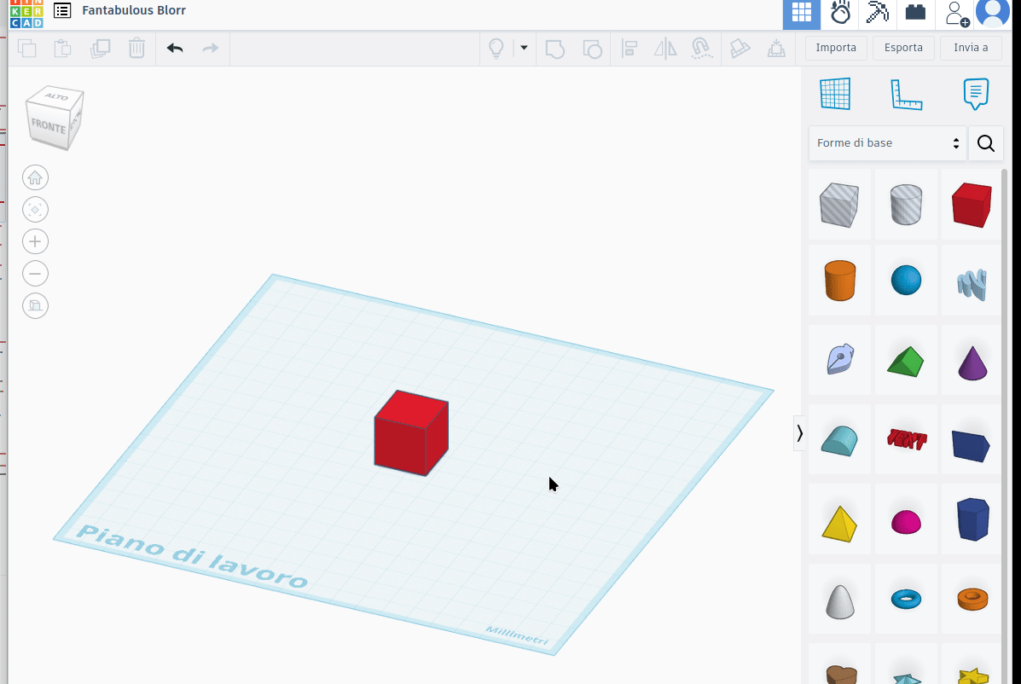The height and width of the screenshot is (684, 1021).
Task: Select the Align tool
Action: 629,49
